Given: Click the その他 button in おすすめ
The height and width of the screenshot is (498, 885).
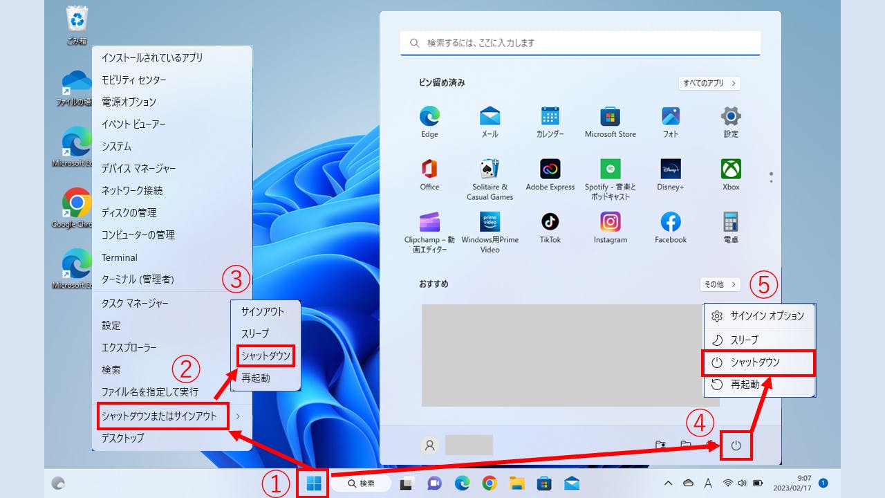Looking at the screenshot, I should point(720,284).
